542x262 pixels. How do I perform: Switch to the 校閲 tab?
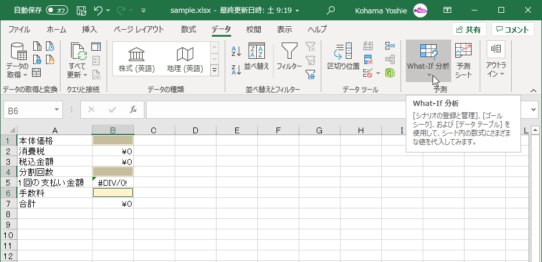point(254,29)
